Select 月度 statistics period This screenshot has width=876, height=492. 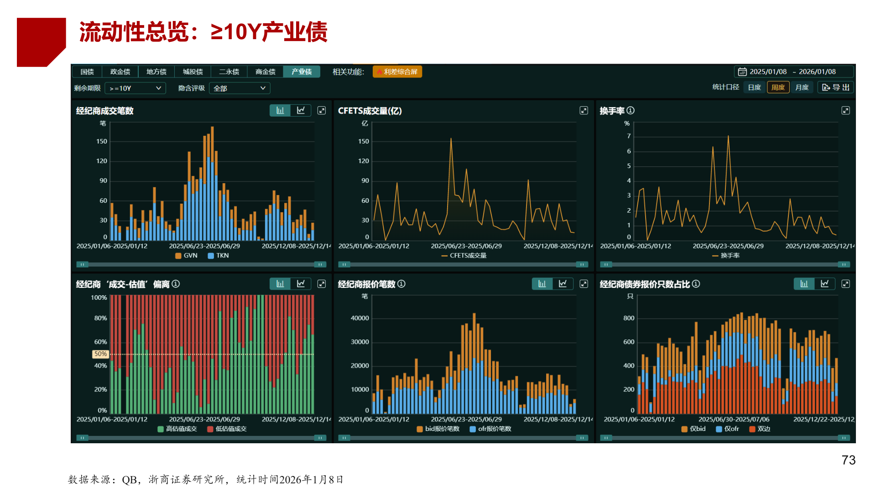(802, 87)
